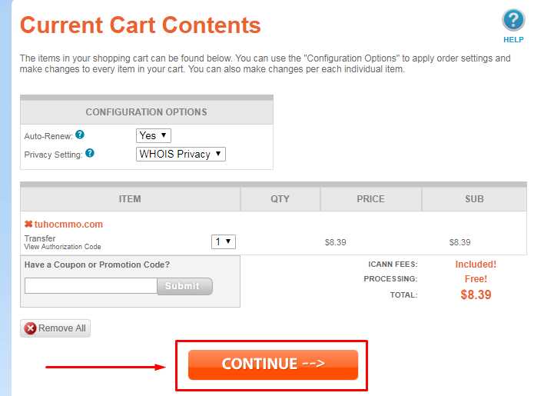Viewport: 534px width, 396px height.
Task: Click the ITEM column header
Action: coord(130,199)
